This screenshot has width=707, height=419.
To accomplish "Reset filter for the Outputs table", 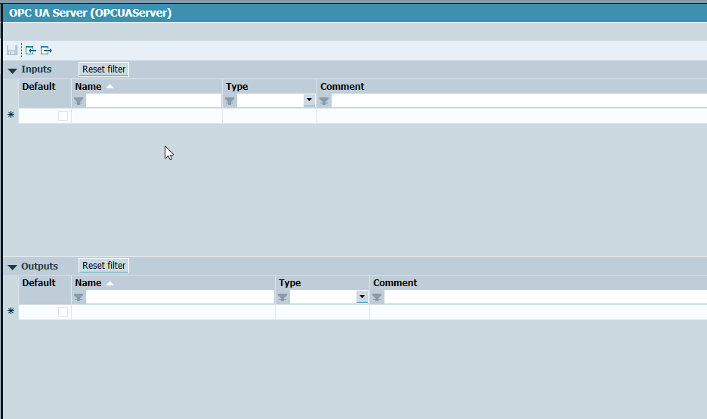I will click(103, 266).
